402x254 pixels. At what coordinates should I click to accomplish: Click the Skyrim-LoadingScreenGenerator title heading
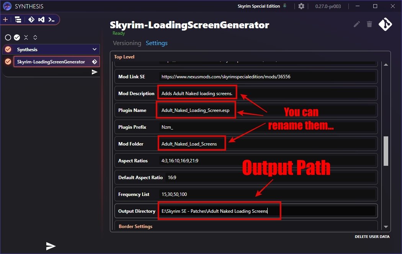(190, 25)
